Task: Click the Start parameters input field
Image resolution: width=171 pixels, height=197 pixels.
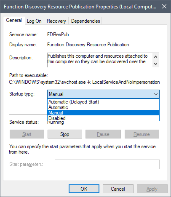Action: [107, 164]
